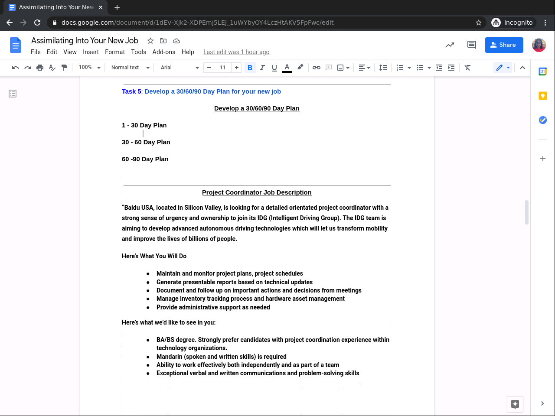Open the Add-ons menu
The image size is (555, 416).
tap(164, 52)
